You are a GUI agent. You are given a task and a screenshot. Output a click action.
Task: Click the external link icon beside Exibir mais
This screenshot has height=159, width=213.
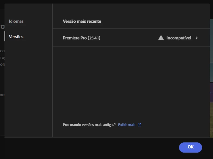pyautogui.click(x=140, y=125)
